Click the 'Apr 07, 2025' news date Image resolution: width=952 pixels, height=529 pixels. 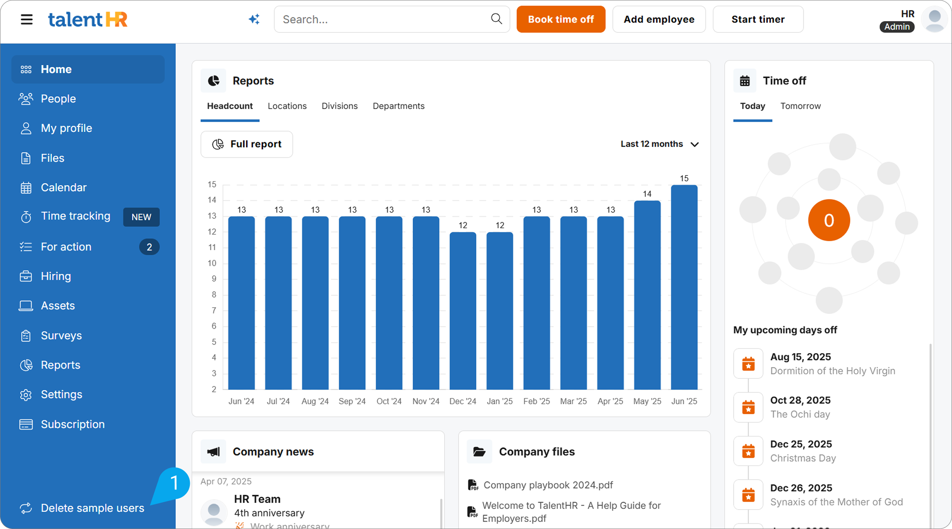[226, 482]
